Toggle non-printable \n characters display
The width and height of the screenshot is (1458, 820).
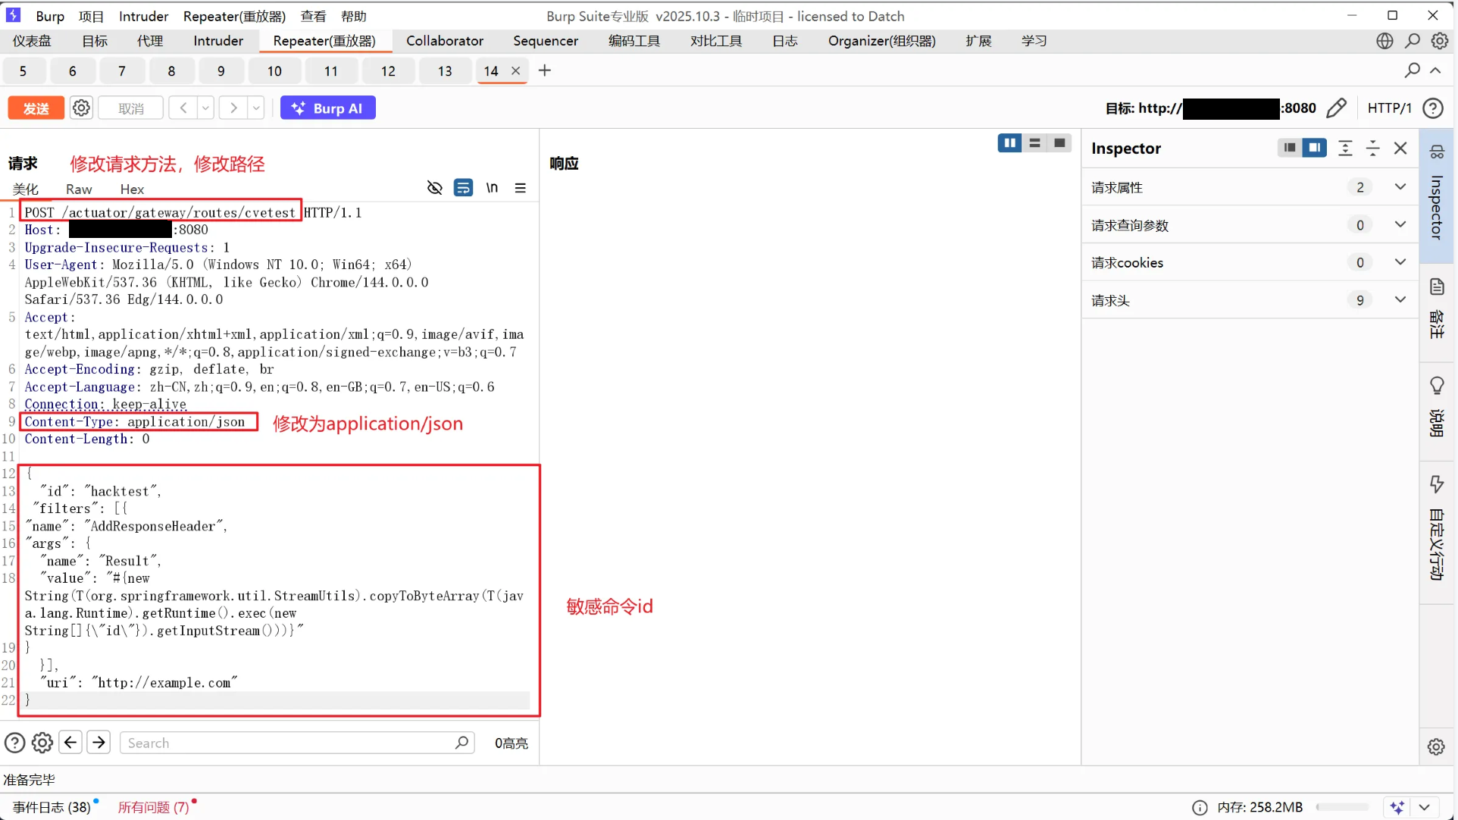[492, 188]
